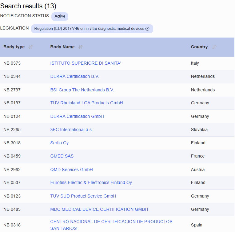Select the NB 0123 cell
Image resolution: width=235 pixels, height=232 pixels.
click(12, 196)
